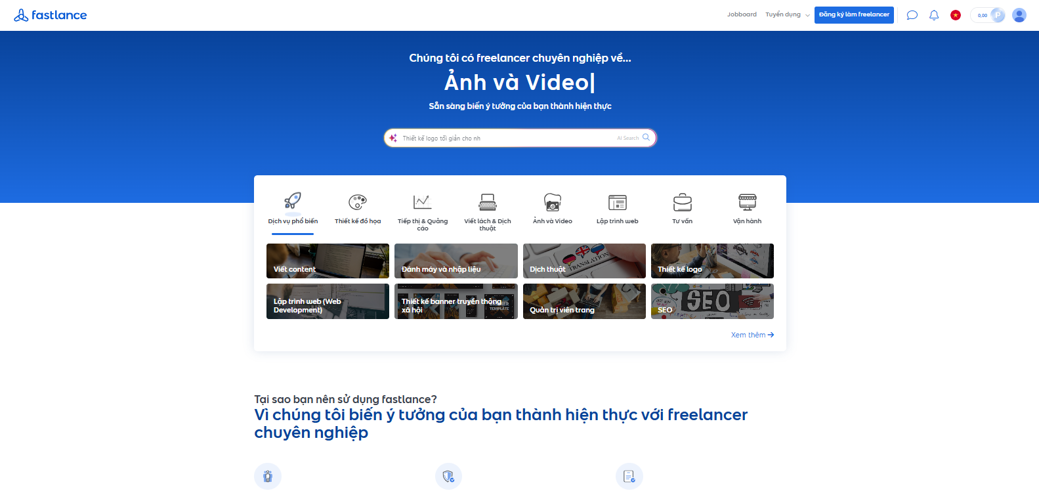Screen dimensions: 1039x495
Task: Open the Dịch thuật service thumbnail
Action: click(x=584, y=261)
